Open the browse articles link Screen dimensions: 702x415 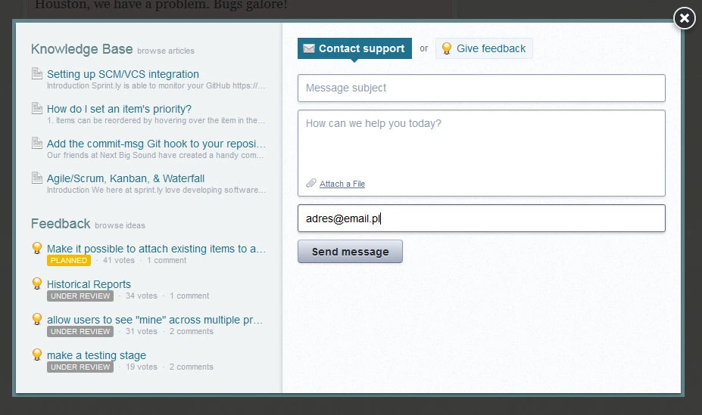tap(166, 51)
